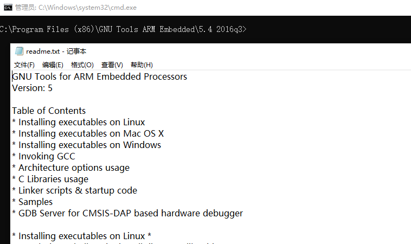Open the 文件(F) menu
Viewport: 411px width, 244px height.
tap(24, 65)
